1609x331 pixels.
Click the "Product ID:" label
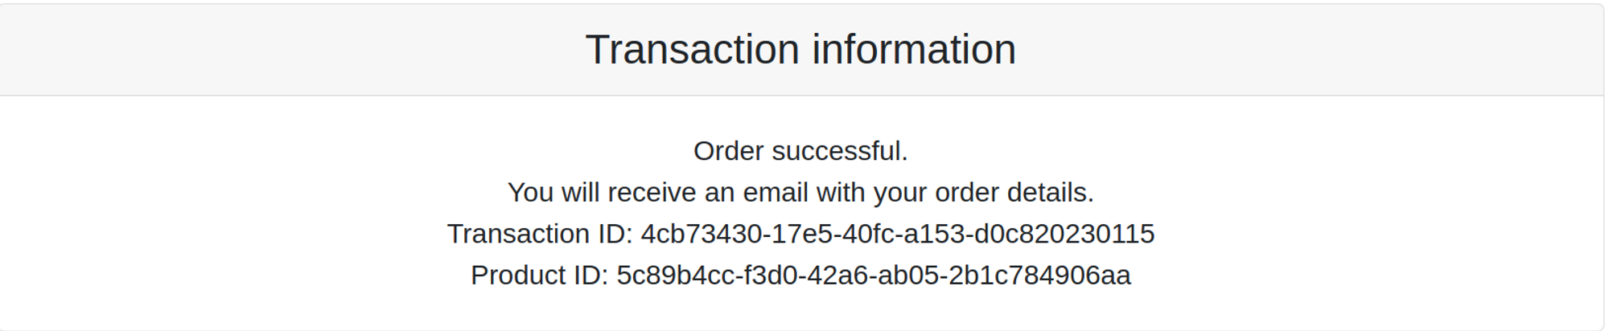point(539,276)
